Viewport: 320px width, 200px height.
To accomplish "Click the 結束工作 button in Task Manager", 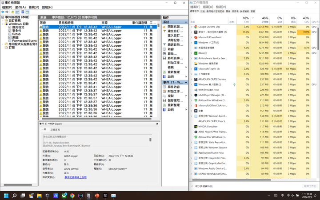I will click(x=310, y=186).
